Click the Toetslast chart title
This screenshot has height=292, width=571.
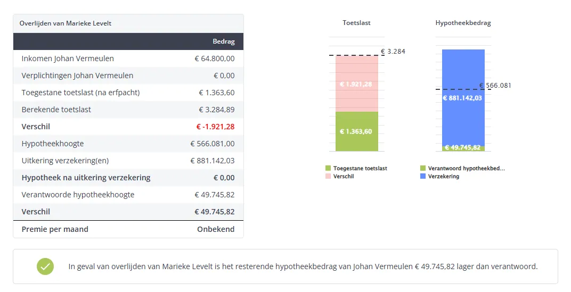pyautogui.click(x=356, y=22)
